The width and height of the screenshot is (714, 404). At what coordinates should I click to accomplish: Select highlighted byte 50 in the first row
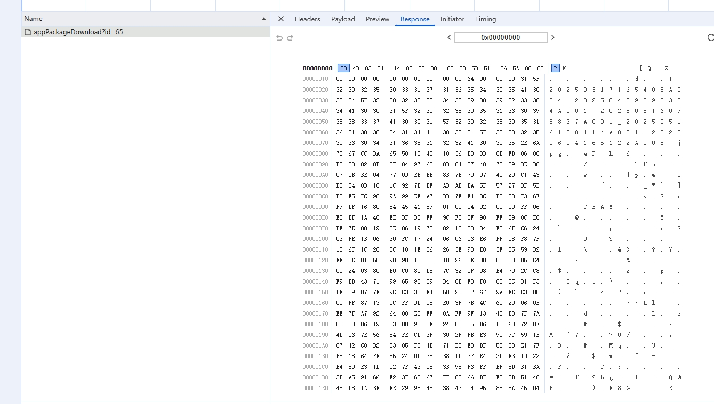pyautogui.click(x=343, y=68)
